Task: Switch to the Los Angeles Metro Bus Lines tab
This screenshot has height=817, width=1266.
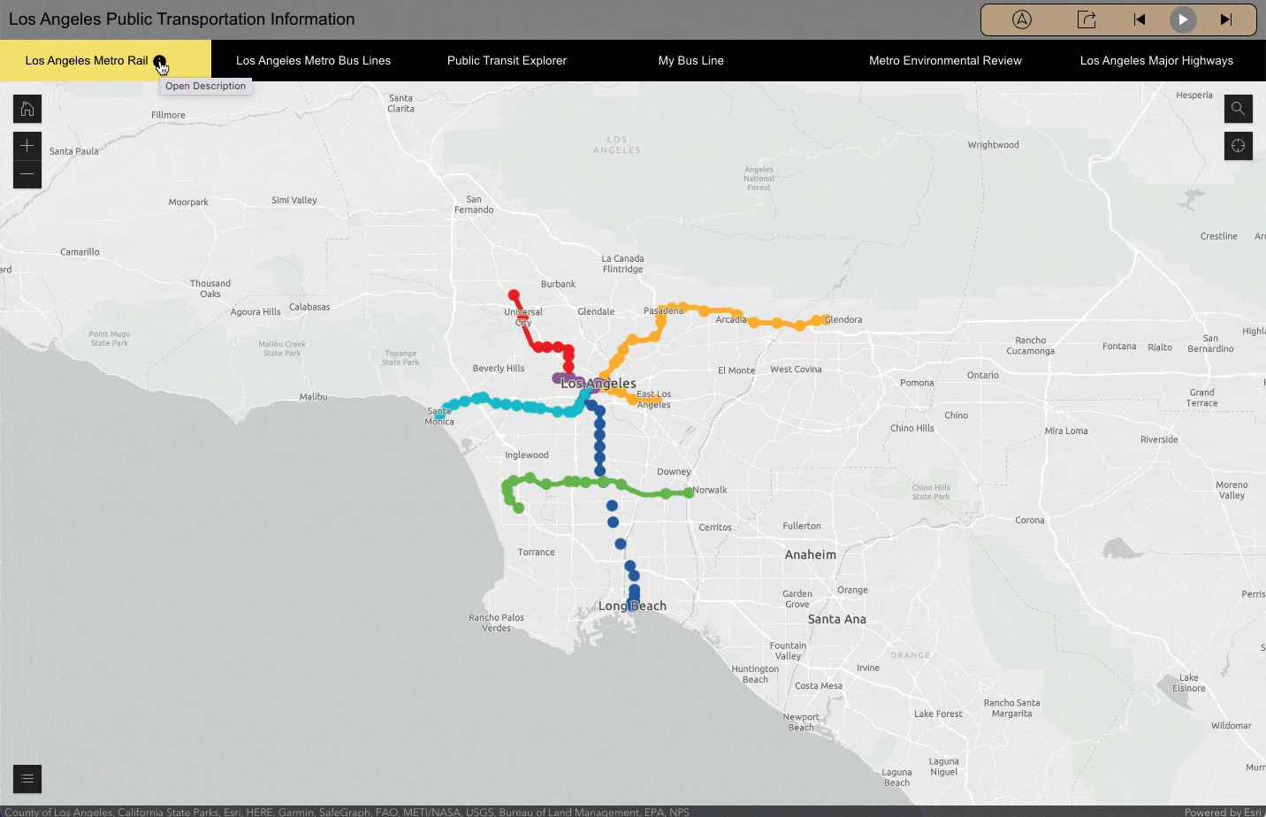Action: pyautogui.click(x=314, y=61)
